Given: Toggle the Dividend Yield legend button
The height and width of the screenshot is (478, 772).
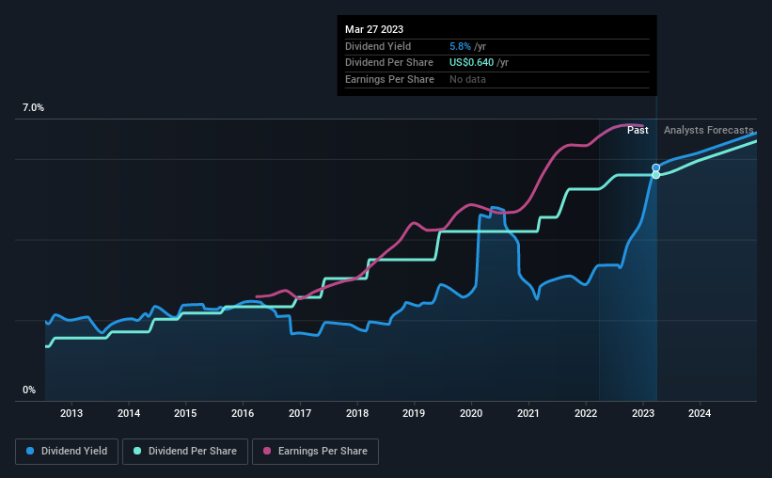Looking at the screenshot, I should (67, 452).
